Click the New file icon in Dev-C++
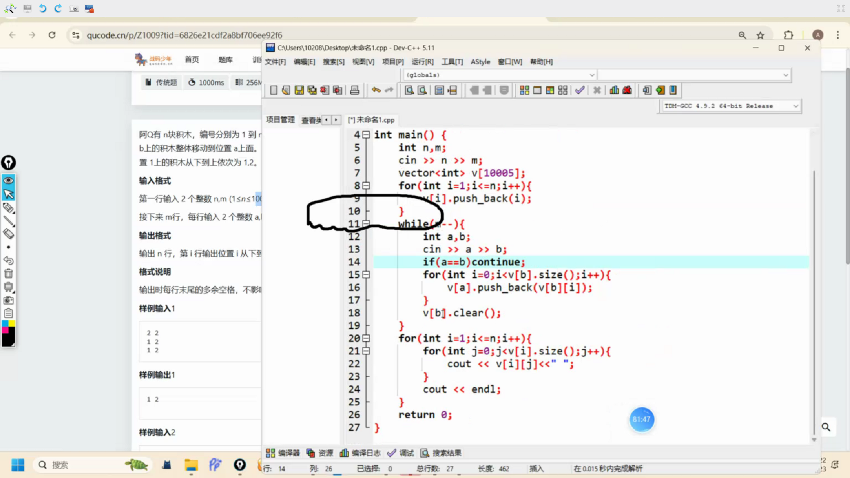This screenshot has width=850, height=478. pos(274,90)
